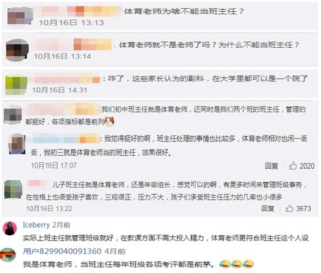Viewport: 321px width, 273px height.
Task: Click the blurred username on 13:14 comment
Action: [x=74, y=44]
